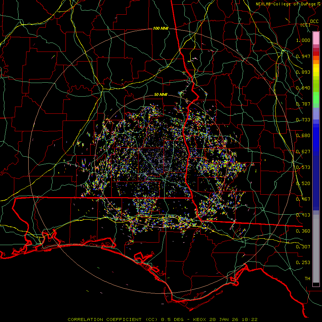The image size is (322, 322).
Task: Select the 1.000 legend value
Action: point(303,40)
